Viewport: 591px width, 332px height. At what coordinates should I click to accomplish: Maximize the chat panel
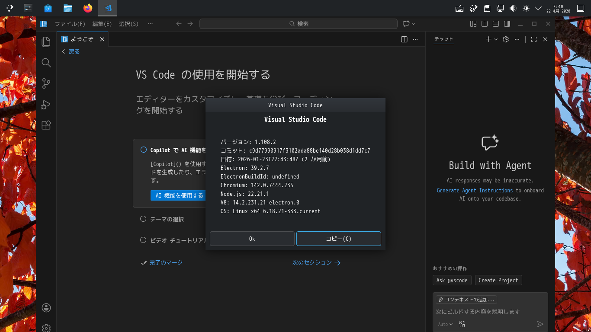tap(534, 39)
